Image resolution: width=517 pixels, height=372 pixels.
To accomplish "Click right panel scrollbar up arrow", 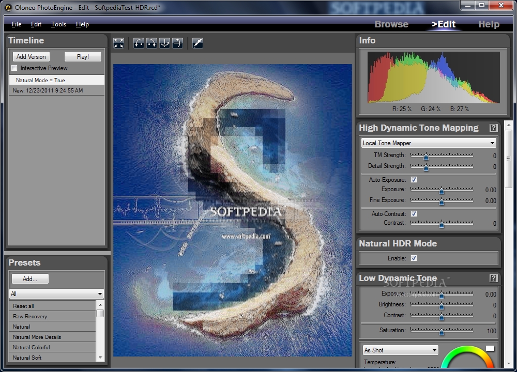I will coord(508,125).
